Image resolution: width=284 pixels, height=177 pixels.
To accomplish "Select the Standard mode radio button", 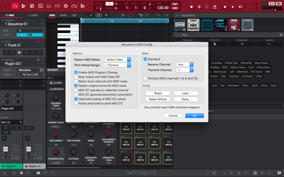I will tap(145, 59).
